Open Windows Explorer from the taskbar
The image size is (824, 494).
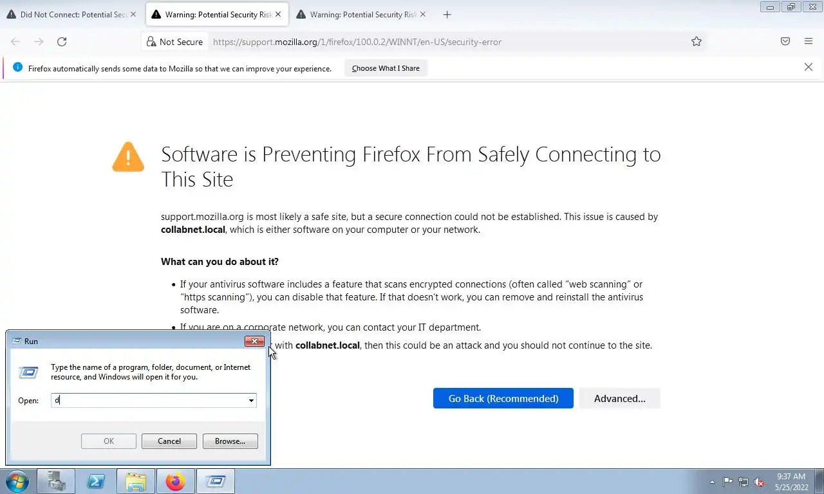(136, 481)
